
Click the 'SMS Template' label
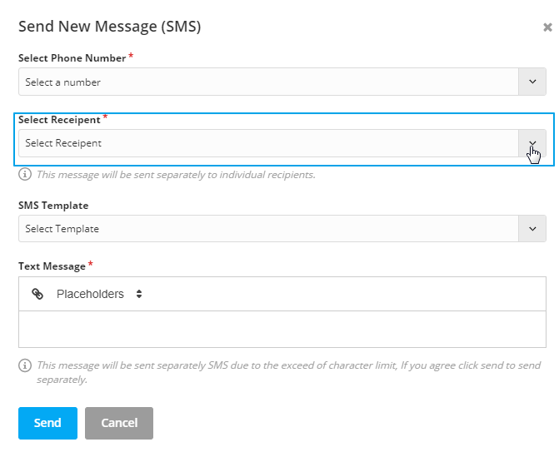point(53,206)
